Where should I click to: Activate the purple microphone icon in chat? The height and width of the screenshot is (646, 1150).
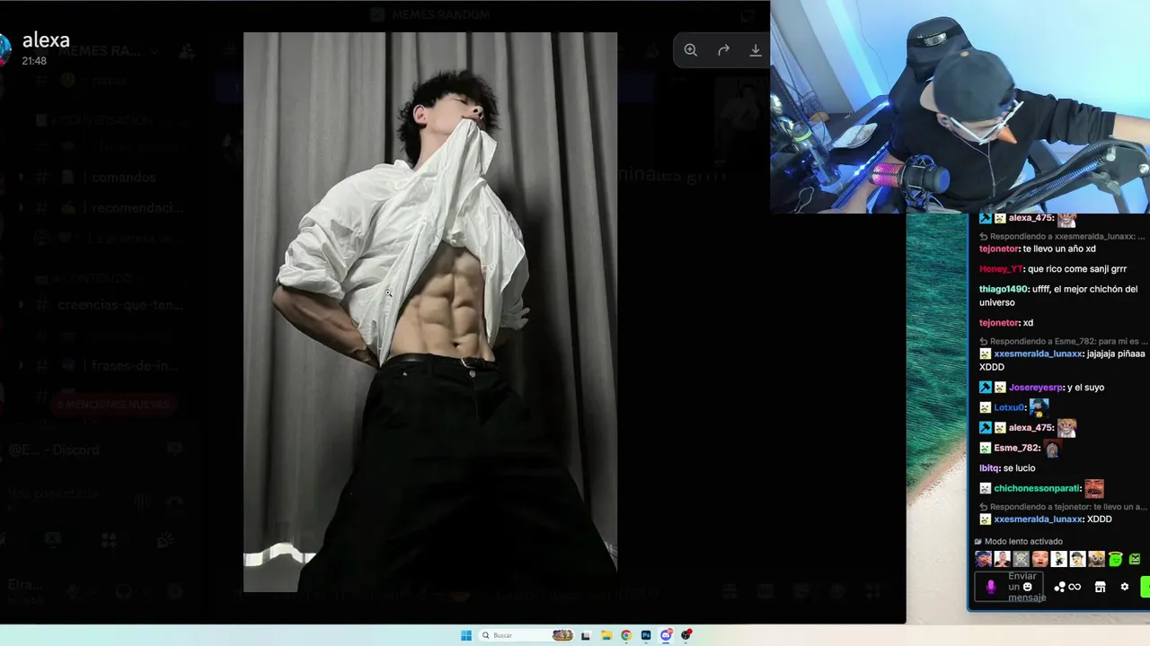point(991,587)
